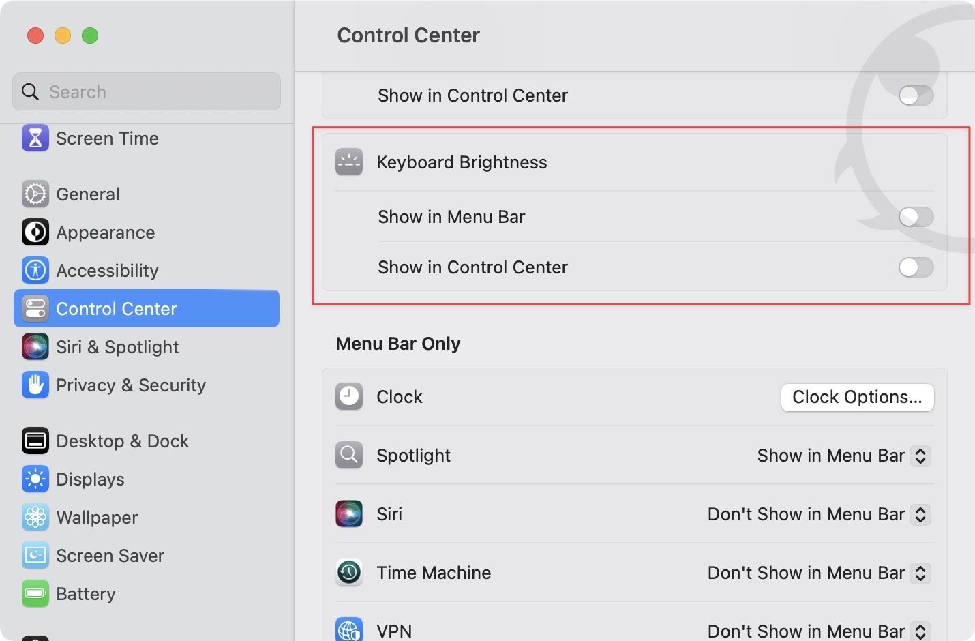975x641 pixels.
Task: Click the yellow minimize window button
Action: coord(63,35)
